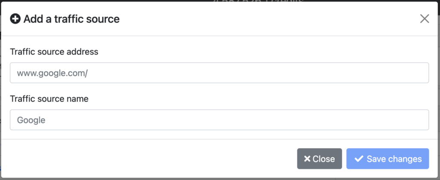Click the empty right end of the name field
The image size is (440, 180).
click(x=393, y=120)
